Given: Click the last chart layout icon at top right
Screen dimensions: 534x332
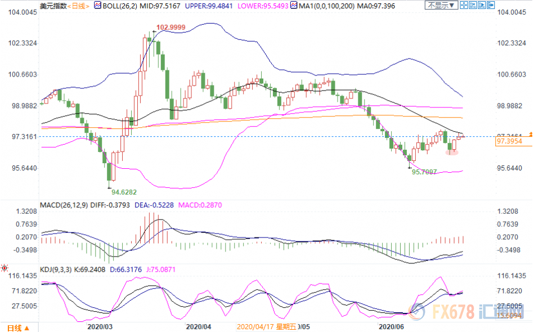Looking at the screenshot, I should pyautogui.click(x=492, y=5).
